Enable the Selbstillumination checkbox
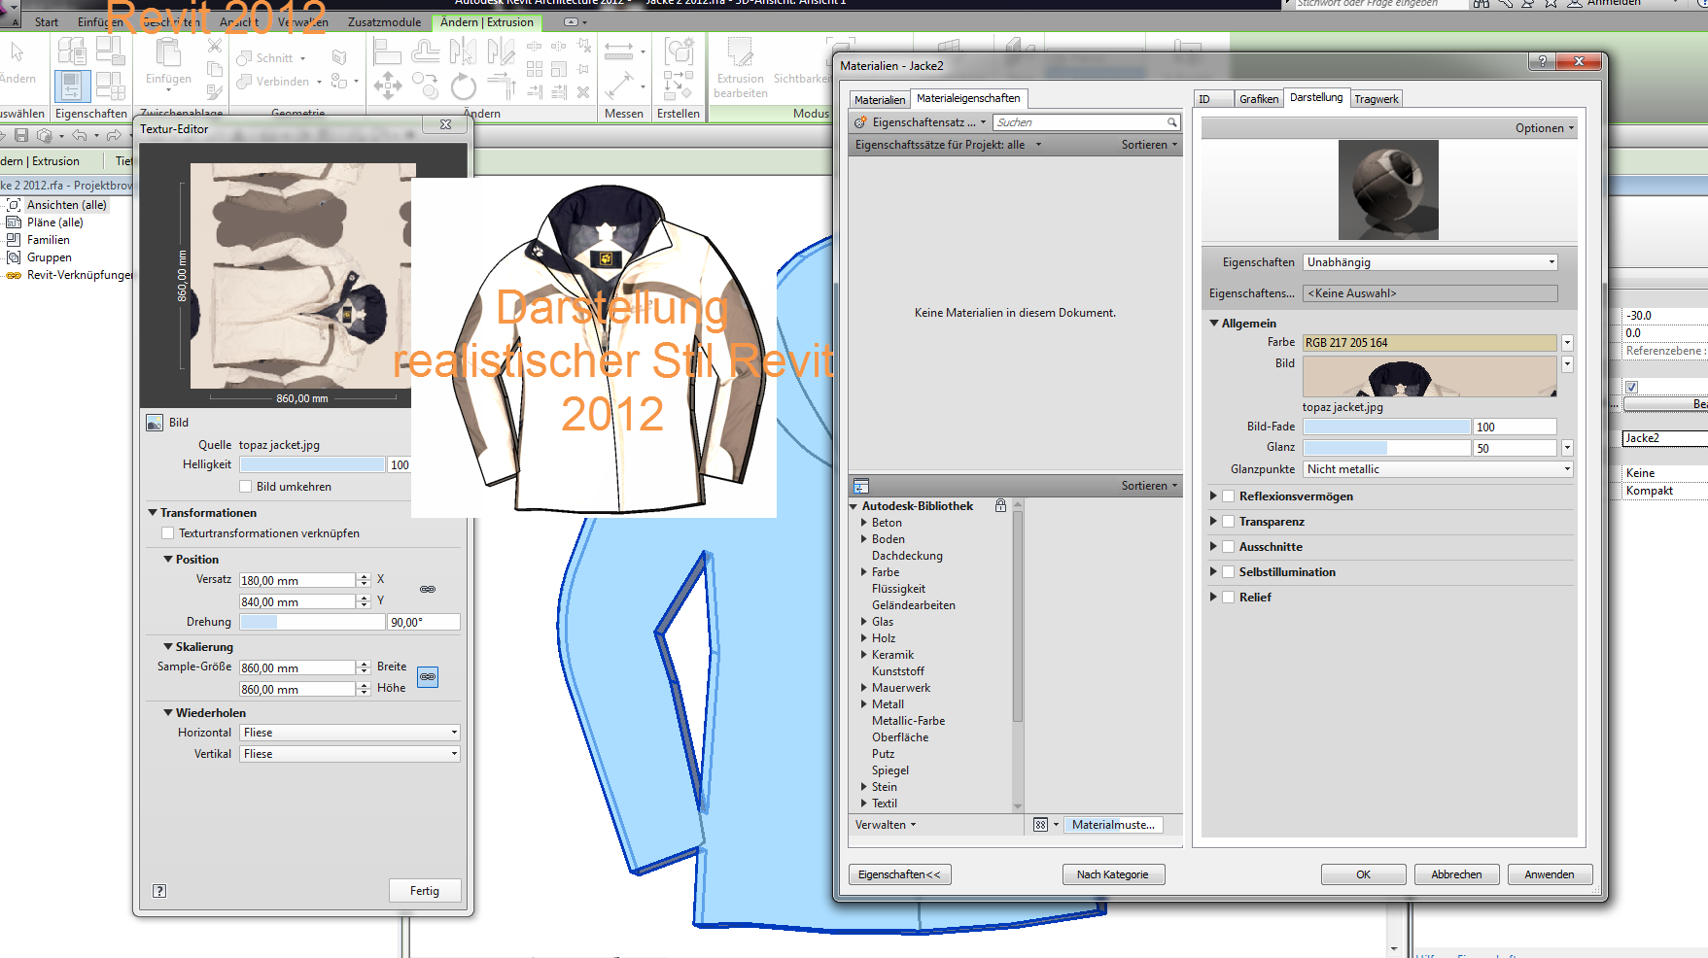The width and height of the screenshot is (1708, 958). click(1229, 572)
